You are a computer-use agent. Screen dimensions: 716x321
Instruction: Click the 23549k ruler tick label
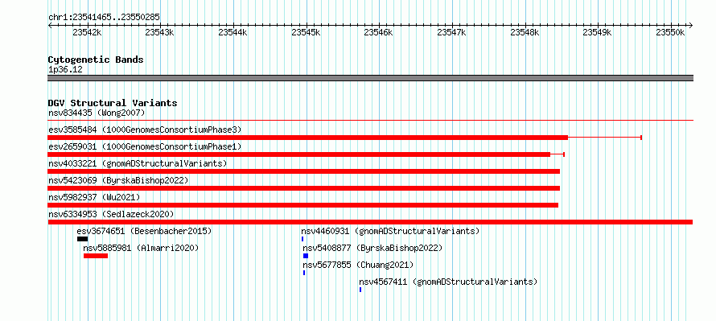598,32
